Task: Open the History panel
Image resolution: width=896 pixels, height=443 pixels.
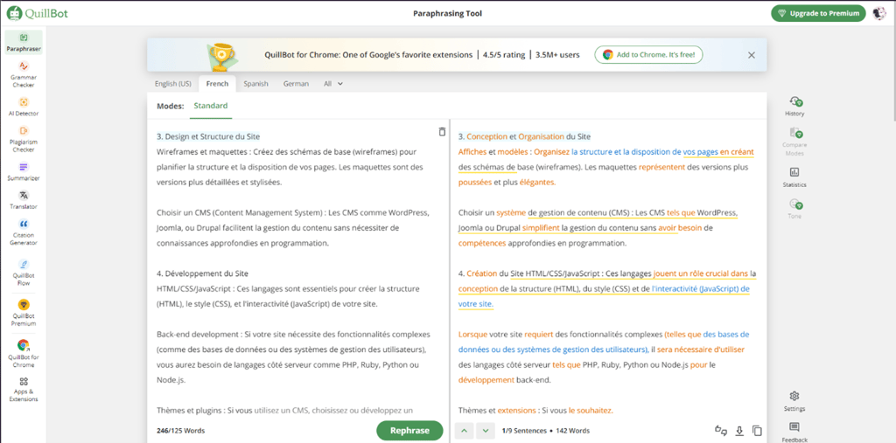Action: [x=794, y=107]
